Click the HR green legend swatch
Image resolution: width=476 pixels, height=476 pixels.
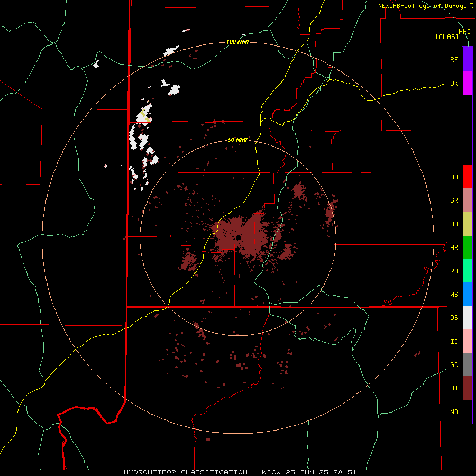(x=467, y=248)
